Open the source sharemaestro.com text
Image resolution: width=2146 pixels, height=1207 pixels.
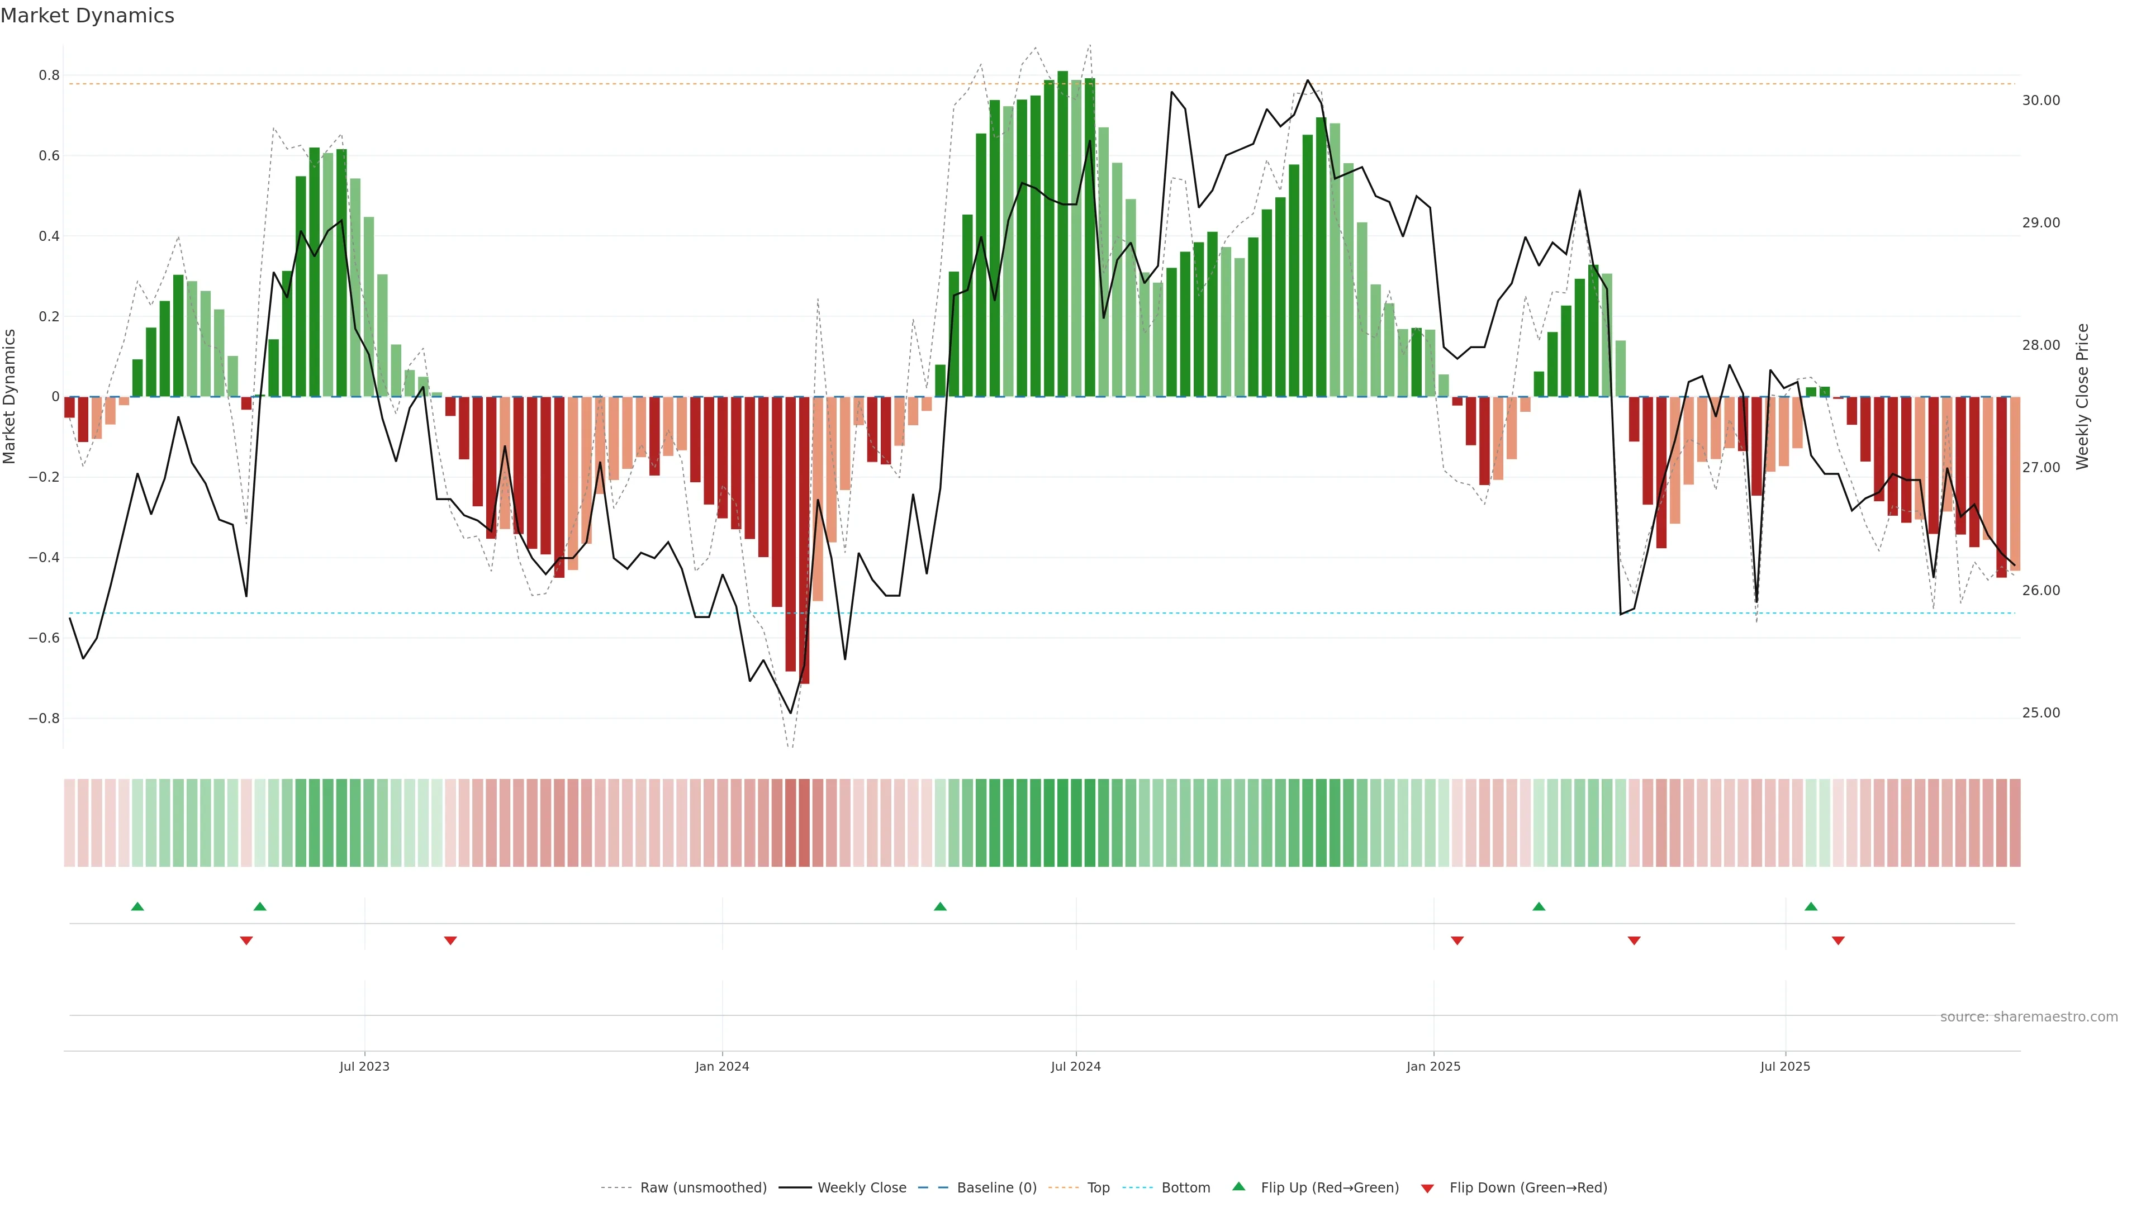[2029, 1017]
